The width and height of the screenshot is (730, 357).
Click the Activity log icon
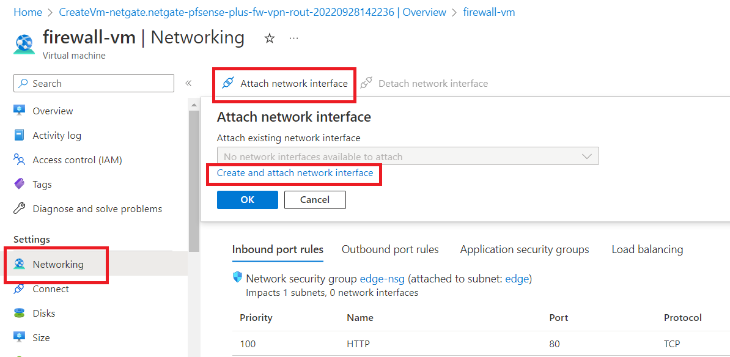pos(20,135)
